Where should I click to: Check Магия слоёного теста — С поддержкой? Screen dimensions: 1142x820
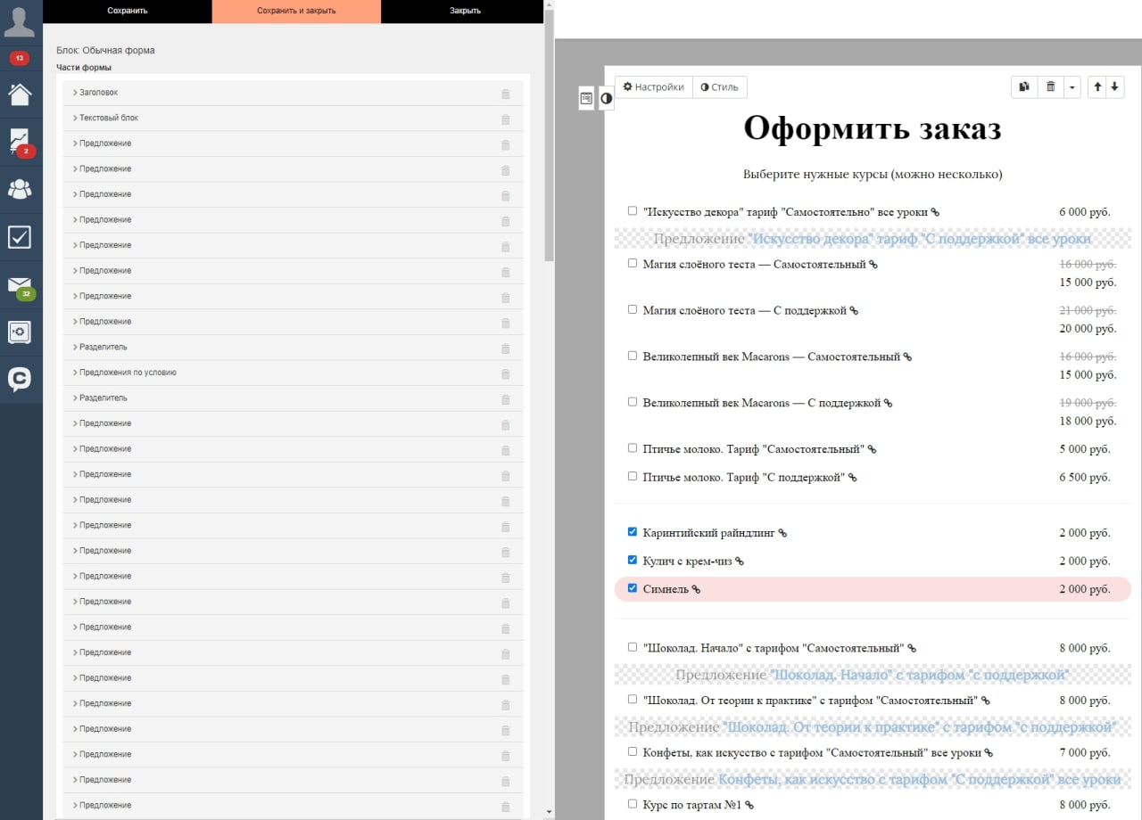click(x=633, y=309)
